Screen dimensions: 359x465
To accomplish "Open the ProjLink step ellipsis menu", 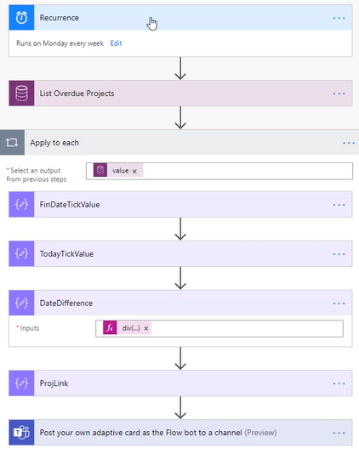I will point(339,383).
